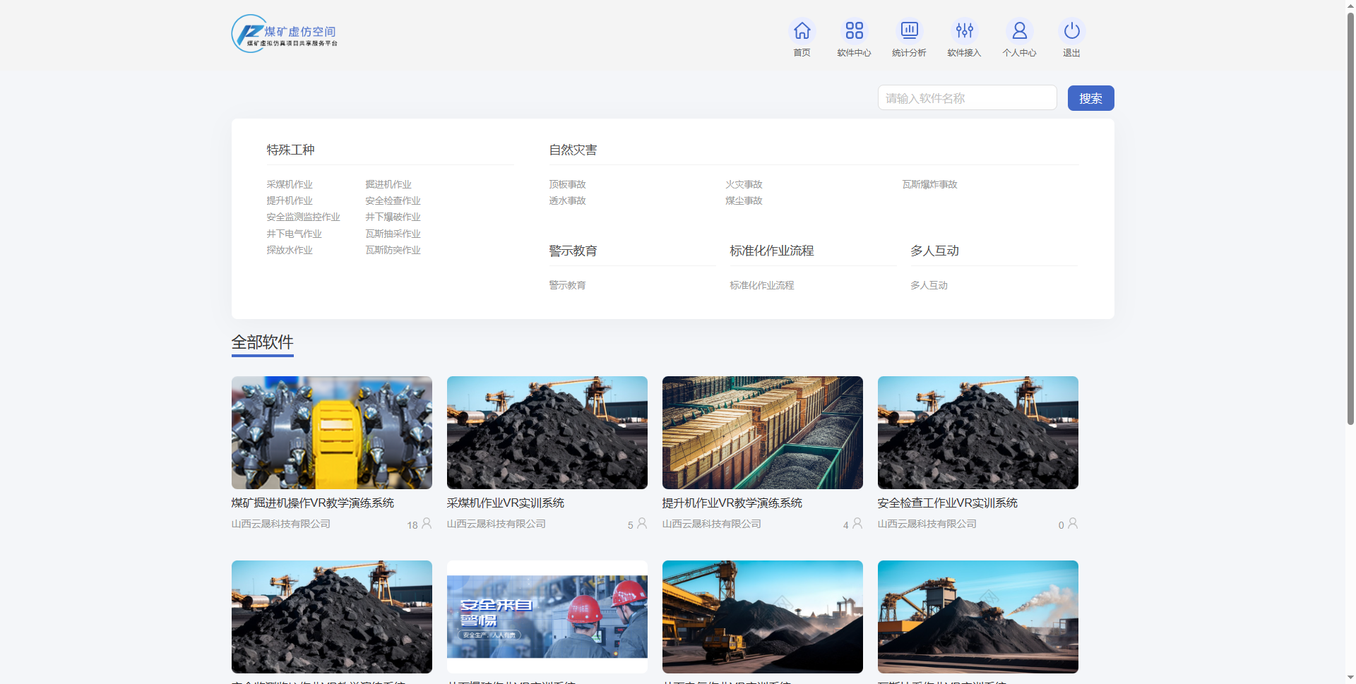Select the 瓦斯抽采作业 category
1356x684 pixels.
393,234
